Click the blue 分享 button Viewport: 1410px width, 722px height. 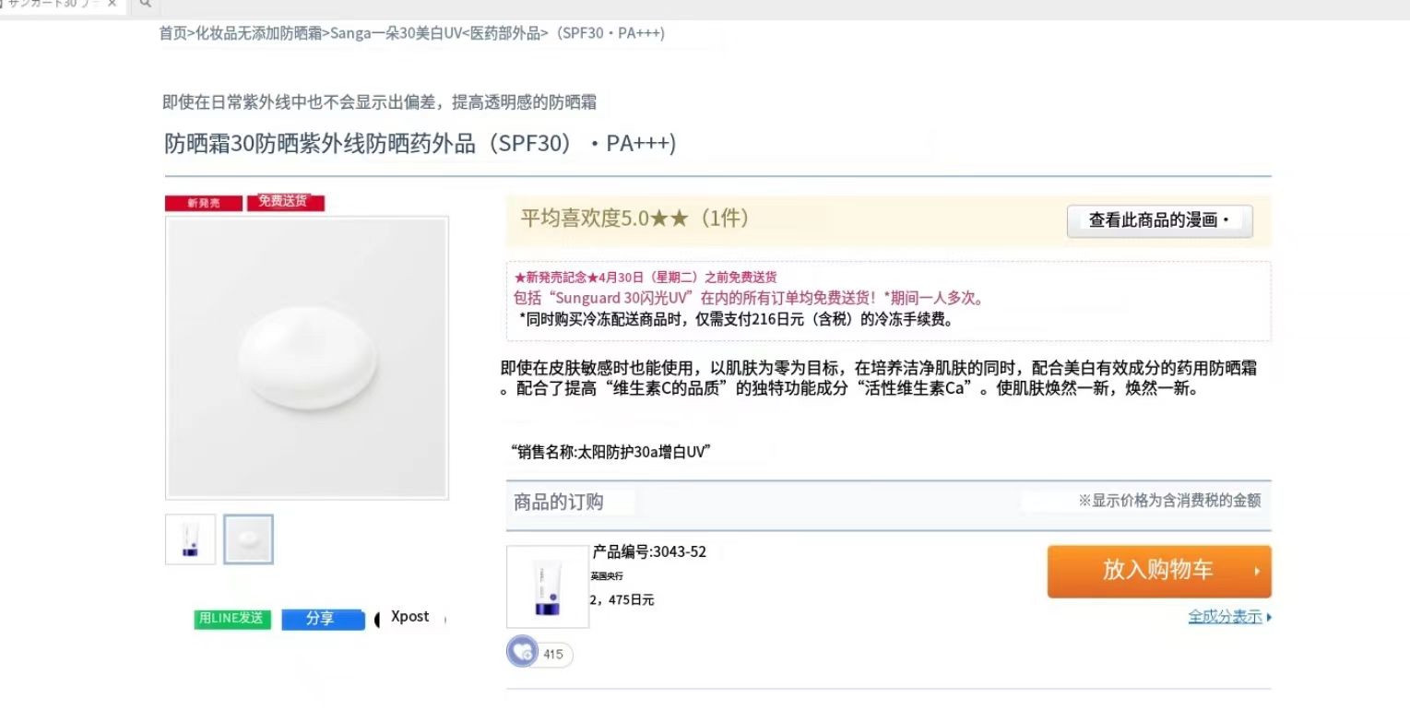[322, 619]
